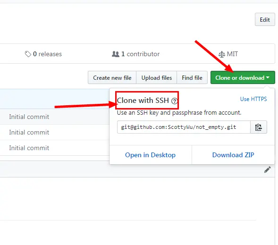Click the README pencil edit icon
Screen dimensions: 278x245
coord(267,169)
